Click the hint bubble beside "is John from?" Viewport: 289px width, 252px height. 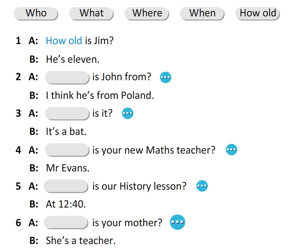click(166, 78)
